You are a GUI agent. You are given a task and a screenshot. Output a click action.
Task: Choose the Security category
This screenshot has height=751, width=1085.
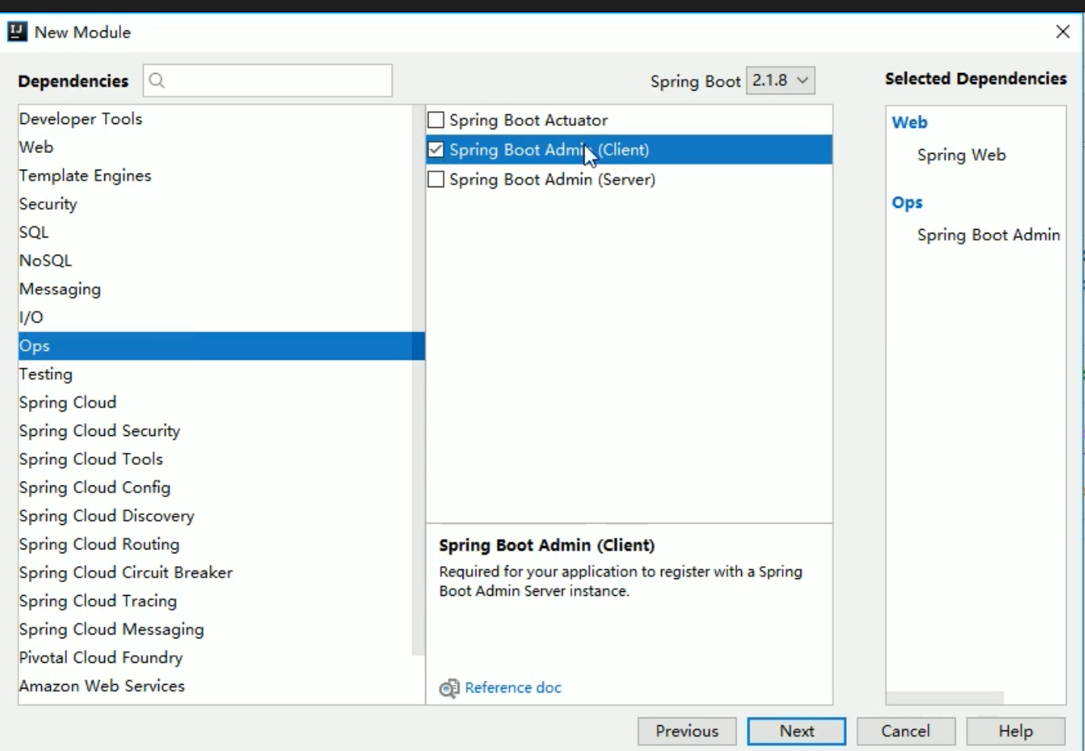click(x=48, y=204)
